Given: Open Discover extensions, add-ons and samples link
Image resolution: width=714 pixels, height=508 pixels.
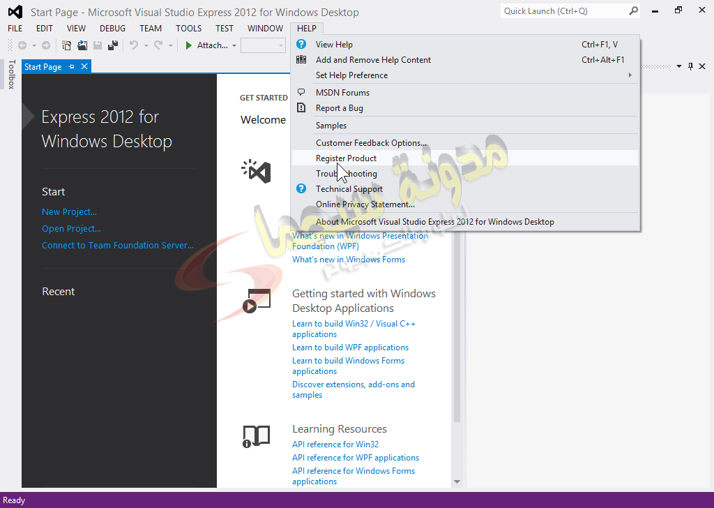Looking at the screenshot, I should [x=354, y=389].
